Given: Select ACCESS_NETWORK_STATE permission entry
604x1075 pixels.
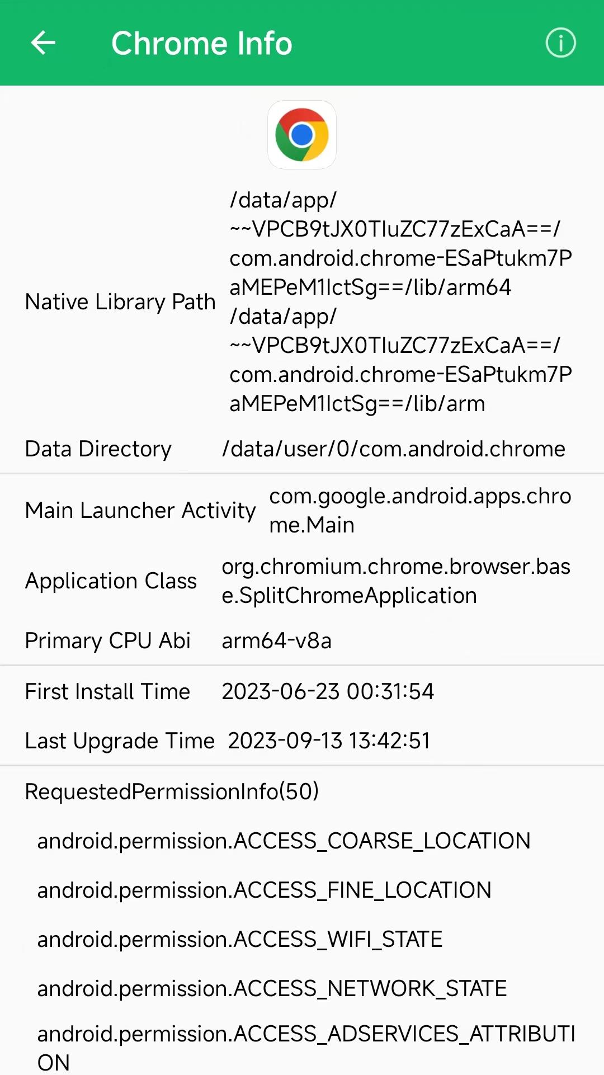Looking at the screenshot, I should 272,989.
